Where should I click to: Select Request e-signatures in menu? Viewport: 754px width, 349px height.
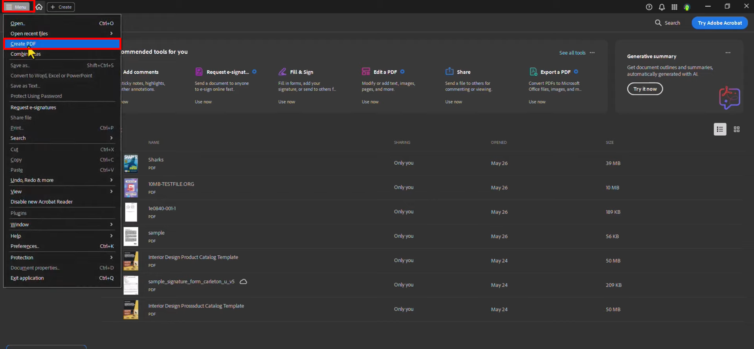pos(62,107)
